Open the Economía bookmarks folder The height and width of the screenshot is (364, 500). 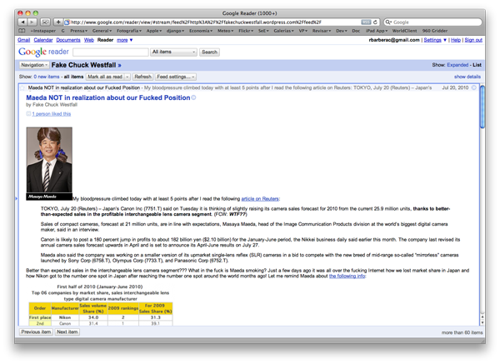coord(201,31)
